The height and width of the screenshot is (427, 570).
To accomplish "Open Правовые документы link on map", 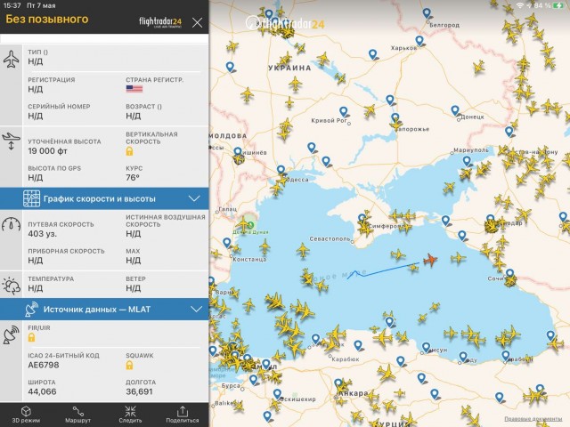I will pos(533,419).
